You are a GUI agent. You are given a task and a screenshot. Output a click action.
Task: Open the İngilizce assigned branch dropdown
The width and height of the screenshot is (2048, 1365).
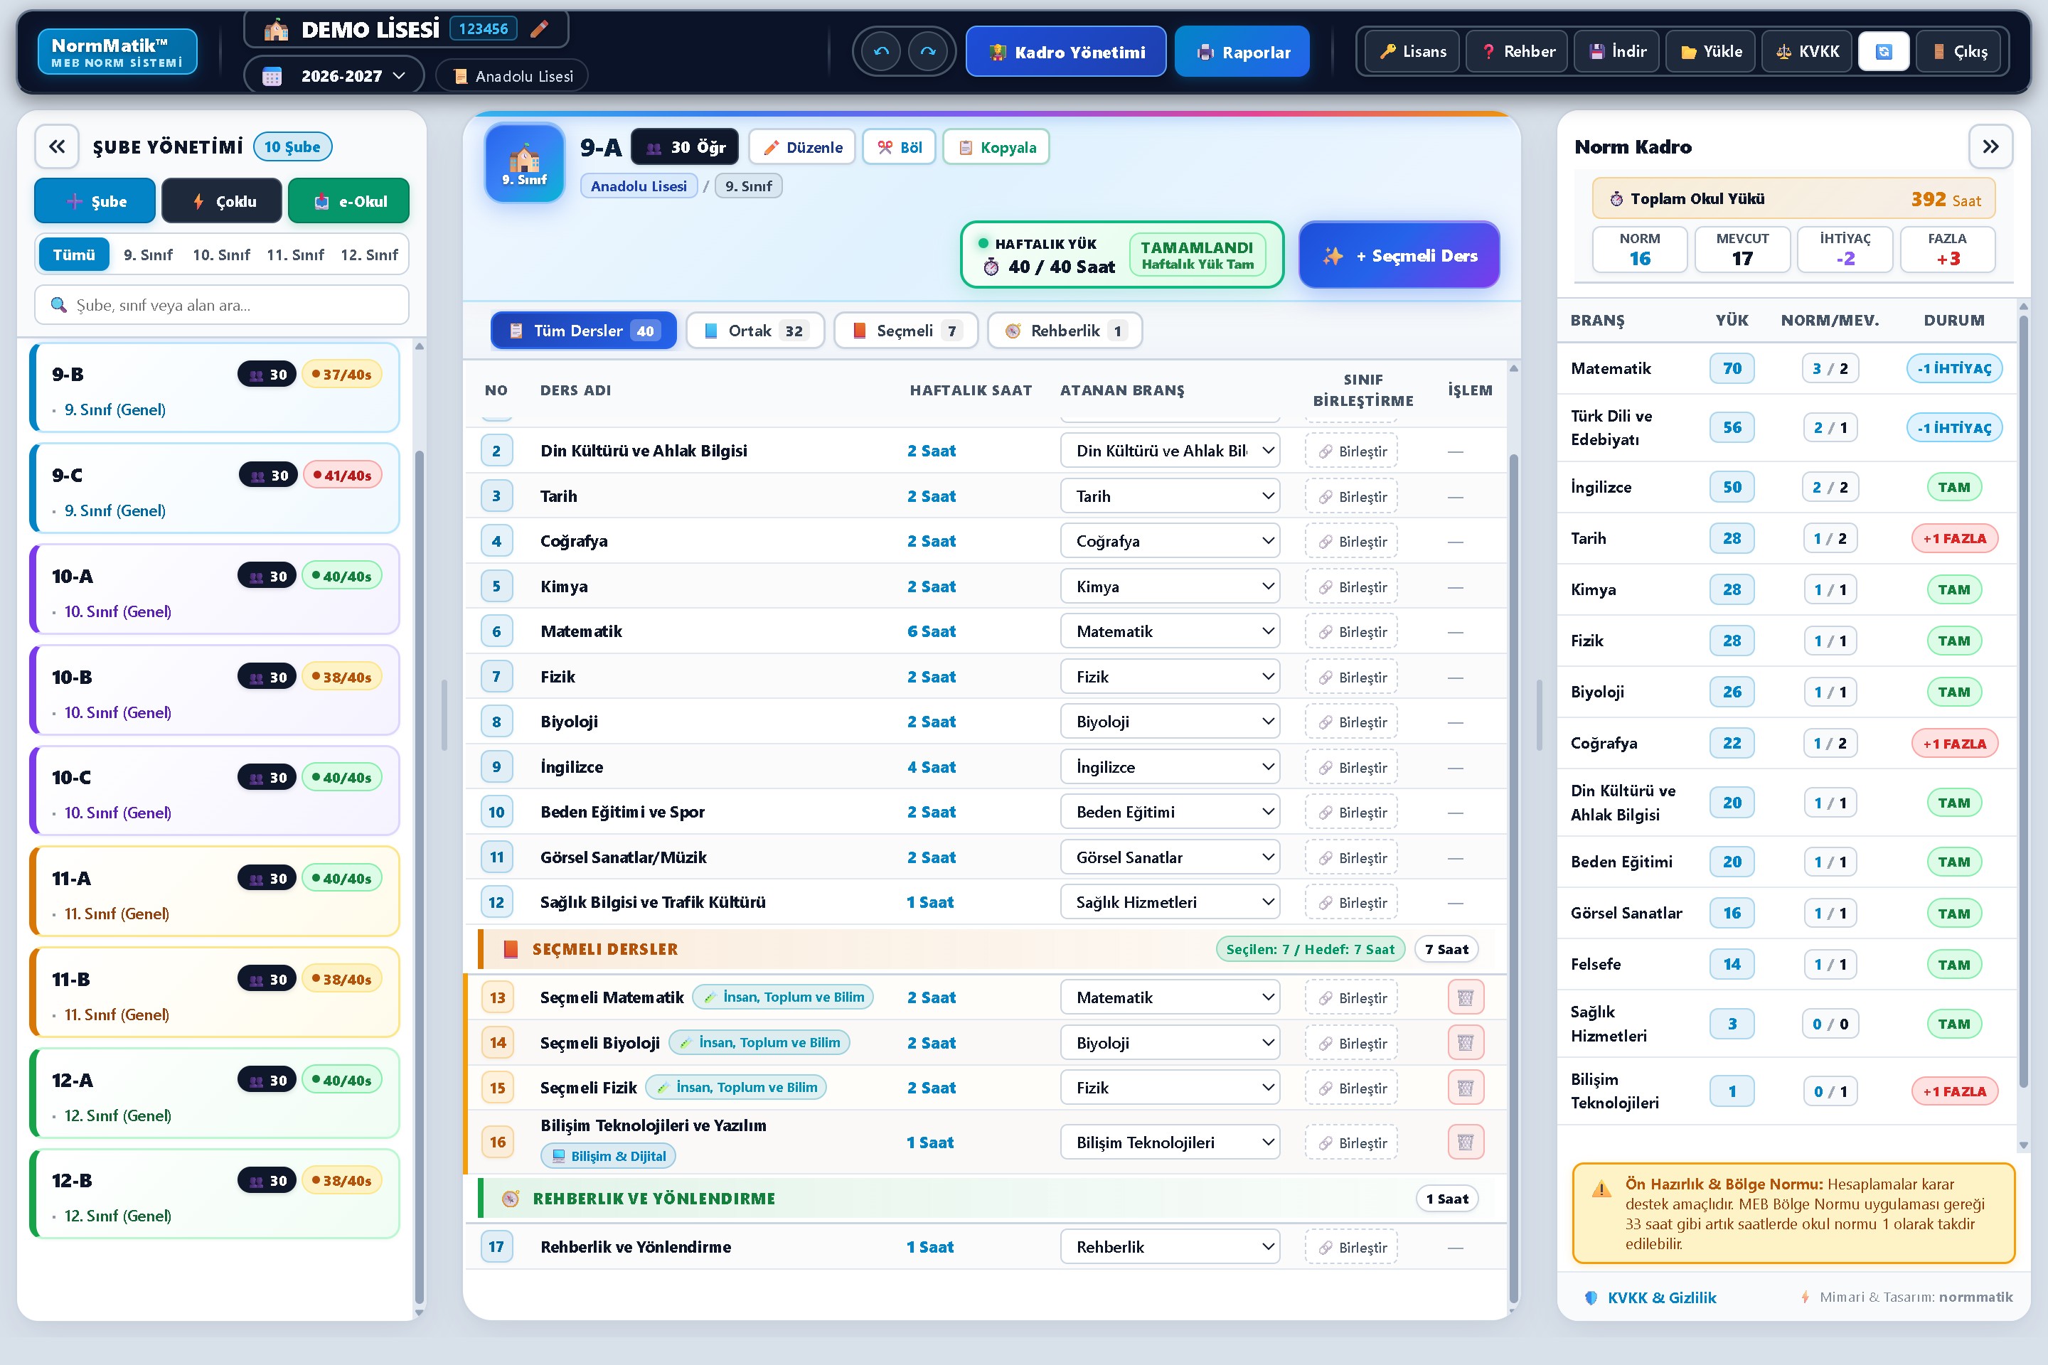tap(1169, 767)
